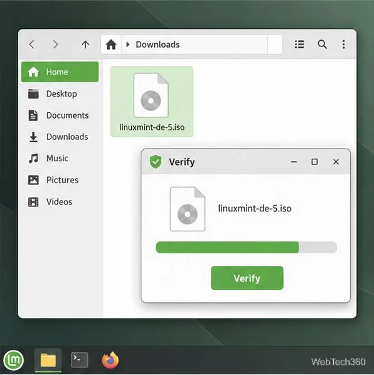The image size is (374, 375).
Task: Click the empty area of the path bar
Action: click(x=225, y=45)
